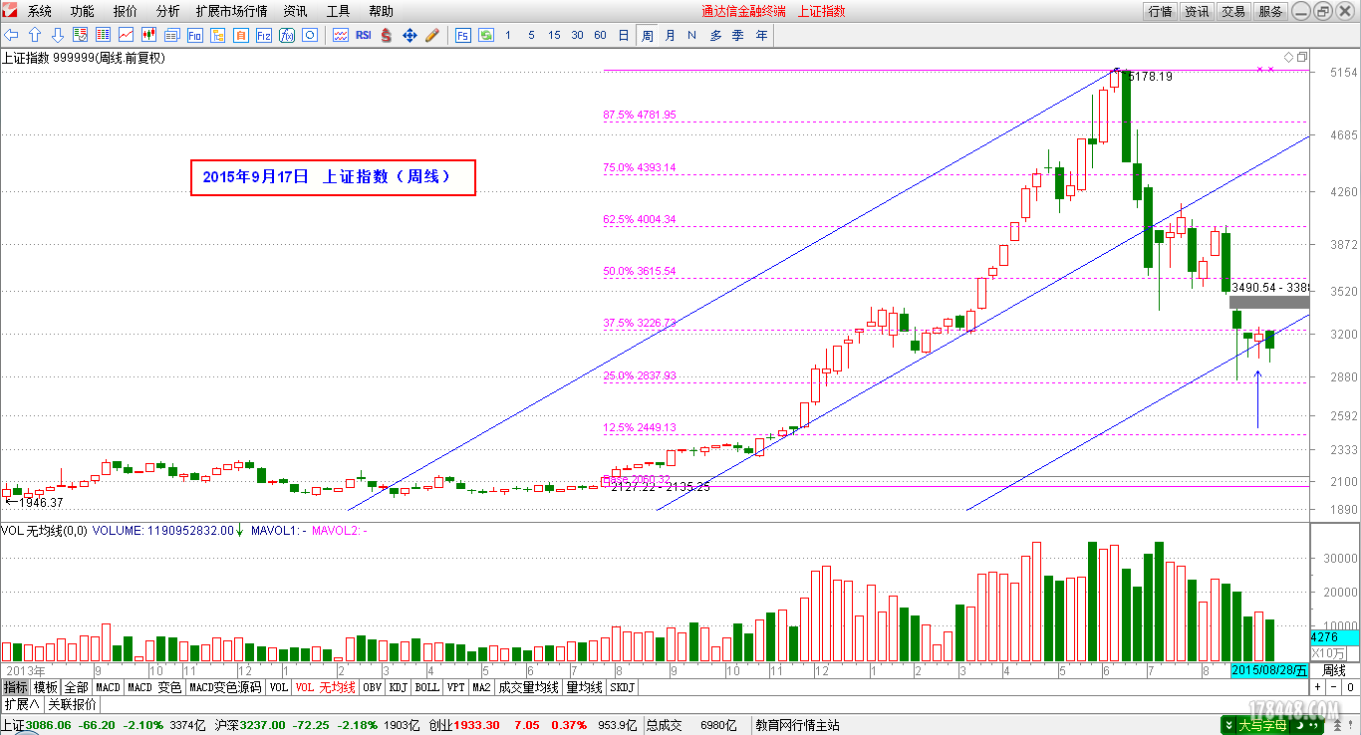1361x735 pixels.
Task: Click the green refresh icon
Action: tap(486, 35)
